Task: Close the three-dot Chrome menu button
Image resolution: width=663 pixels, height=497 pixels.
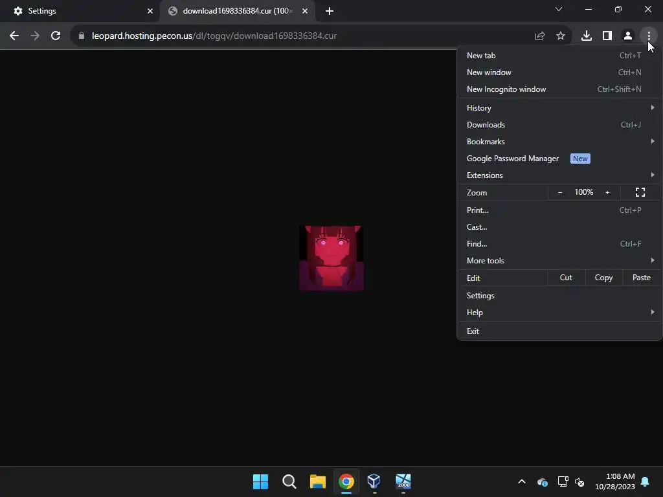Action: [x=649, y=36]
